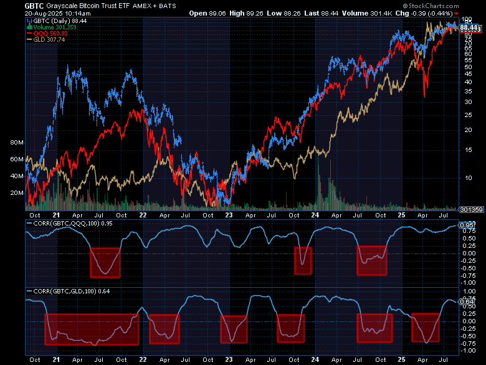
Task: Click the GBTC price bar icon in the legend
Action: tap(29, 21)
